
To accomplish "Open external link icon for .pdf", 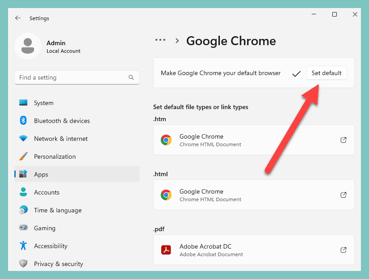I will point(343,250).
